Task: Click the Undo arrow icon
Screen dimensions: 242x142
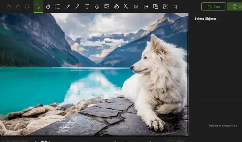Action: [9, 6]
